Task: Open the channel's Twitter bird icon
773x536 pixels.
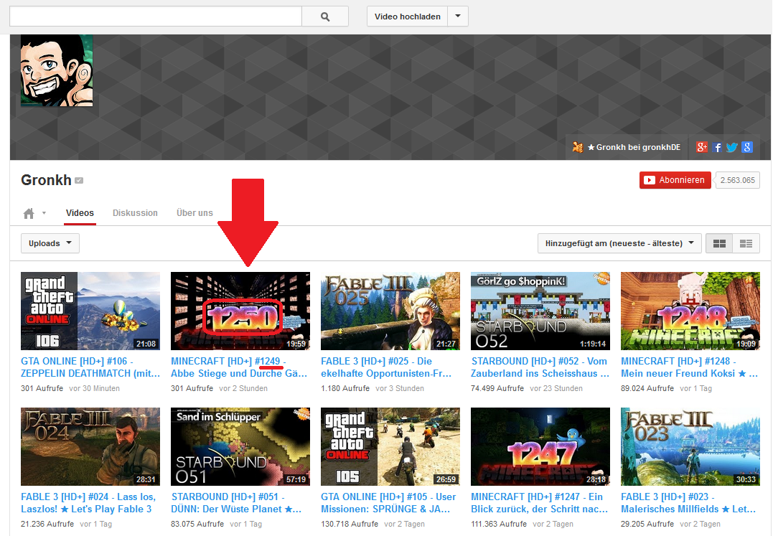Action: (732, 147)
